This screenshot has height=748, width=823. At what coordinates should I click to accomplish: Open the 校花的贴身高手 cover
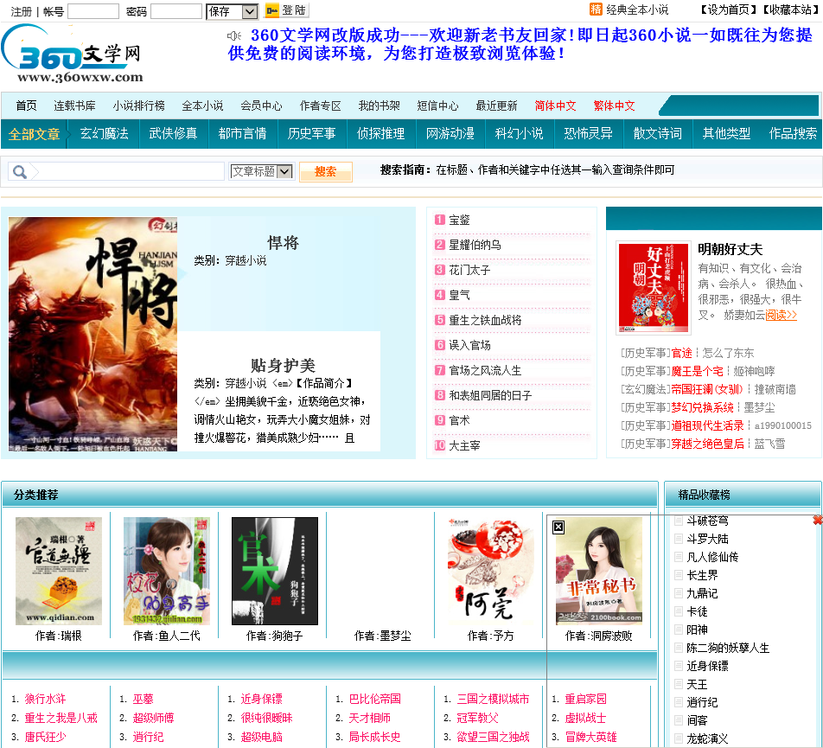(167, 571)
